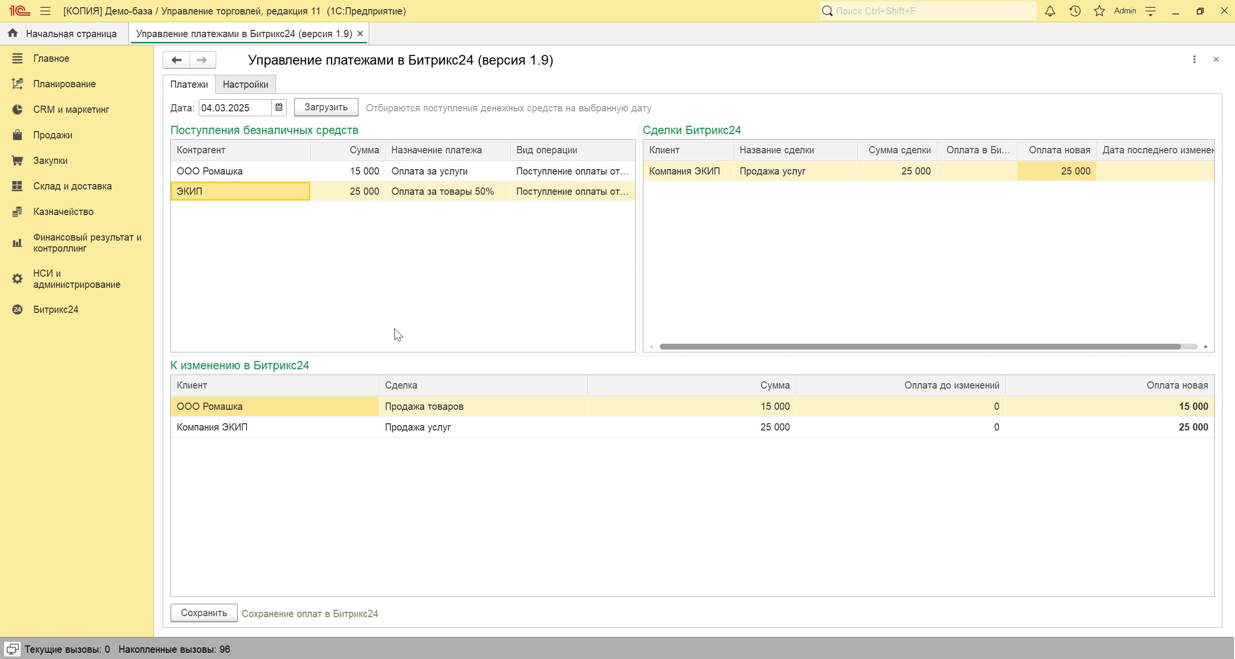This screenshot has height=659, width=1235.
Task: Click the date input field
Action: (x=235, y=108)
